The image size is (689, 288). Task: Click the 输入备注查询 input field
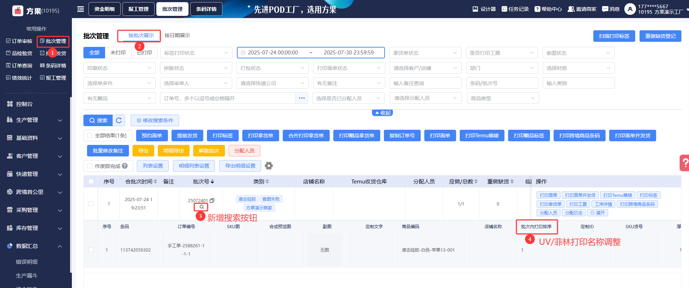click(x=425, y=83)
